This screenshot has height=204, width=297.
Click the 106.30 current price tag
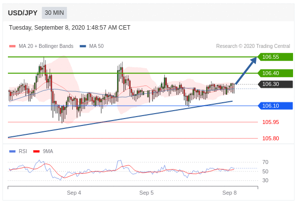coord(275,84)
